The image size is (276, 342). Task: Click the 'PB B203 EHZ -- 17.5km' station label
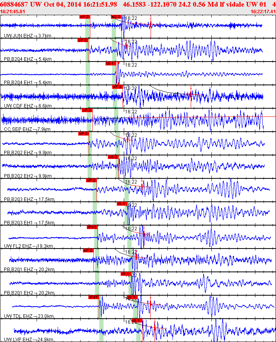click(29, 199)
